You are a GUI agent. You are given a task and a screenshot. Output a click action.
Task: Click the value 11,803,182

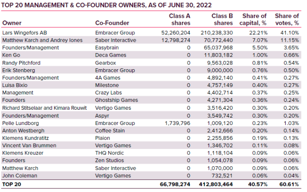point(218,55)
